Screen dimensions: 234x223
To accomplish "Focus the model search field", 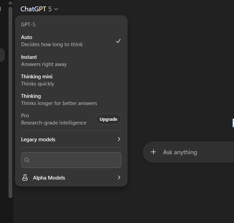I will click(x=71, y=160).
